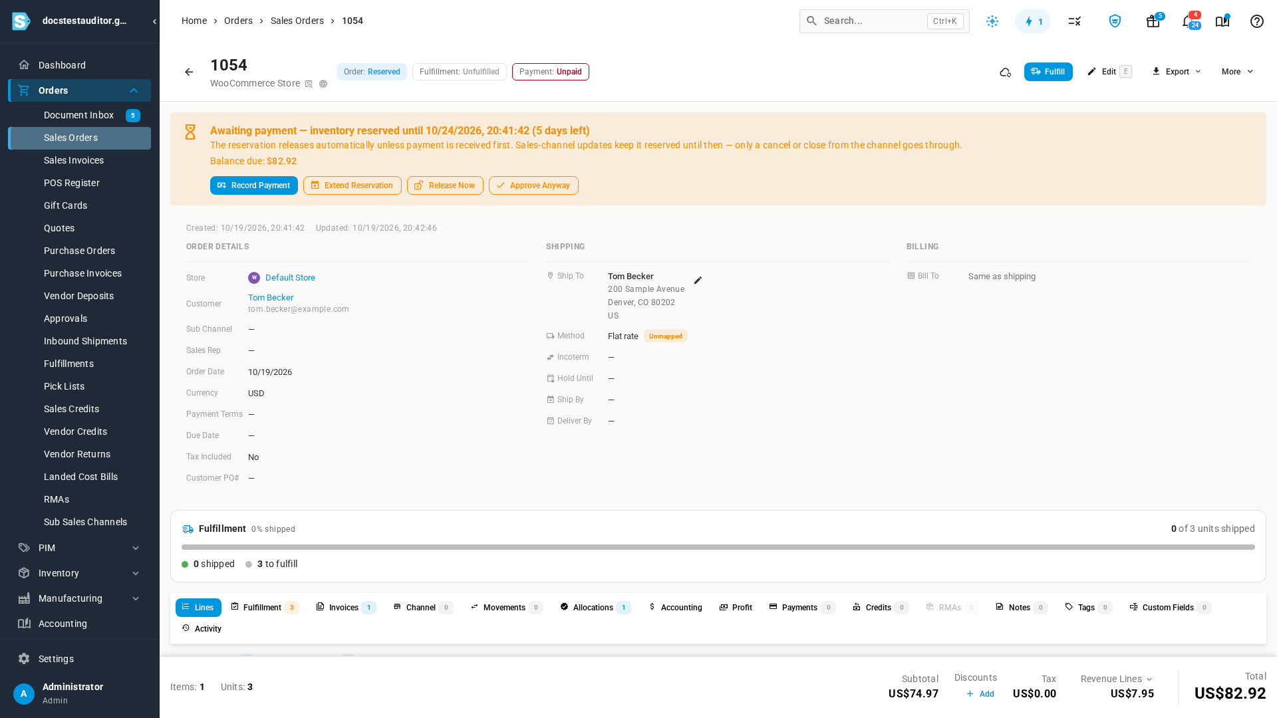Click the Release Now button
Image resolution: width=1277 pixels, height=718 pixels.
[x=445, y=185]
